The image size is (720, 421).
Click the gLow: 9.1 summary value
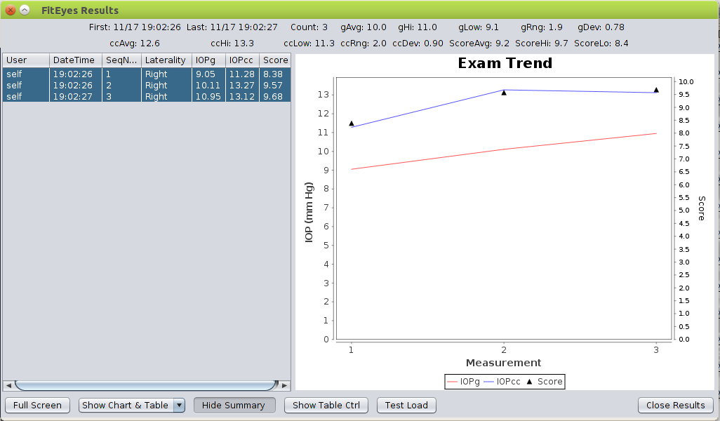point(479,27)
